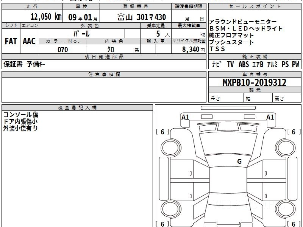
Task: Select the AAC air conditioner cell
Action: point(29,42)
